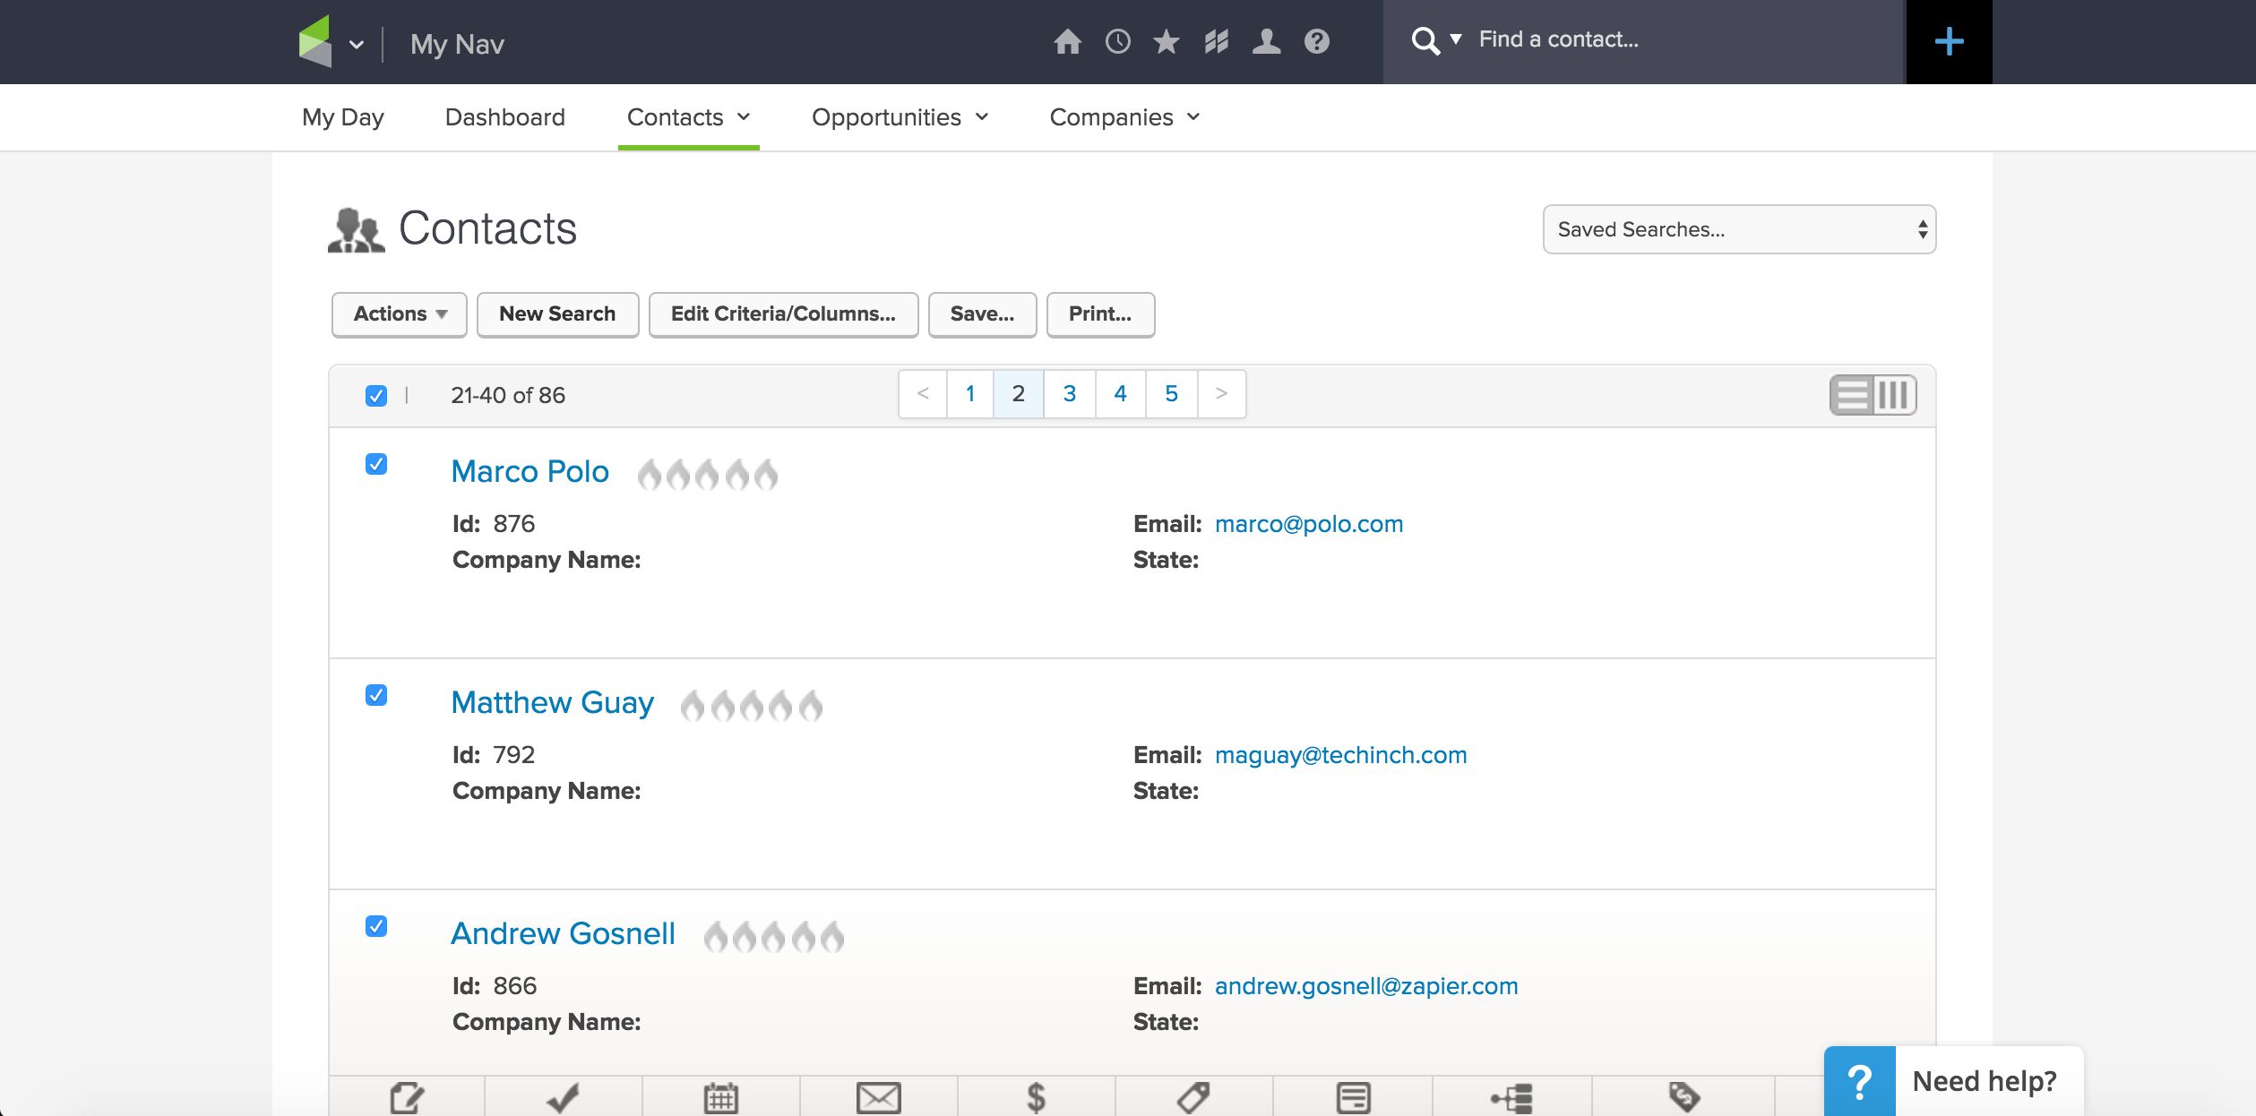Viewport: 2256px width, 1116px height.
Task: Open marco@polo.com email link
Action: (1308, 524)
